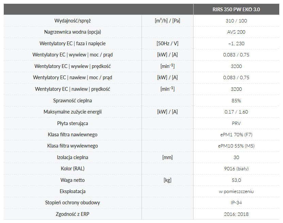Select Wentylatory EC nawiew moc / prąd label
The width and height of the screenshot is (283, 223).
pos(72,78)
